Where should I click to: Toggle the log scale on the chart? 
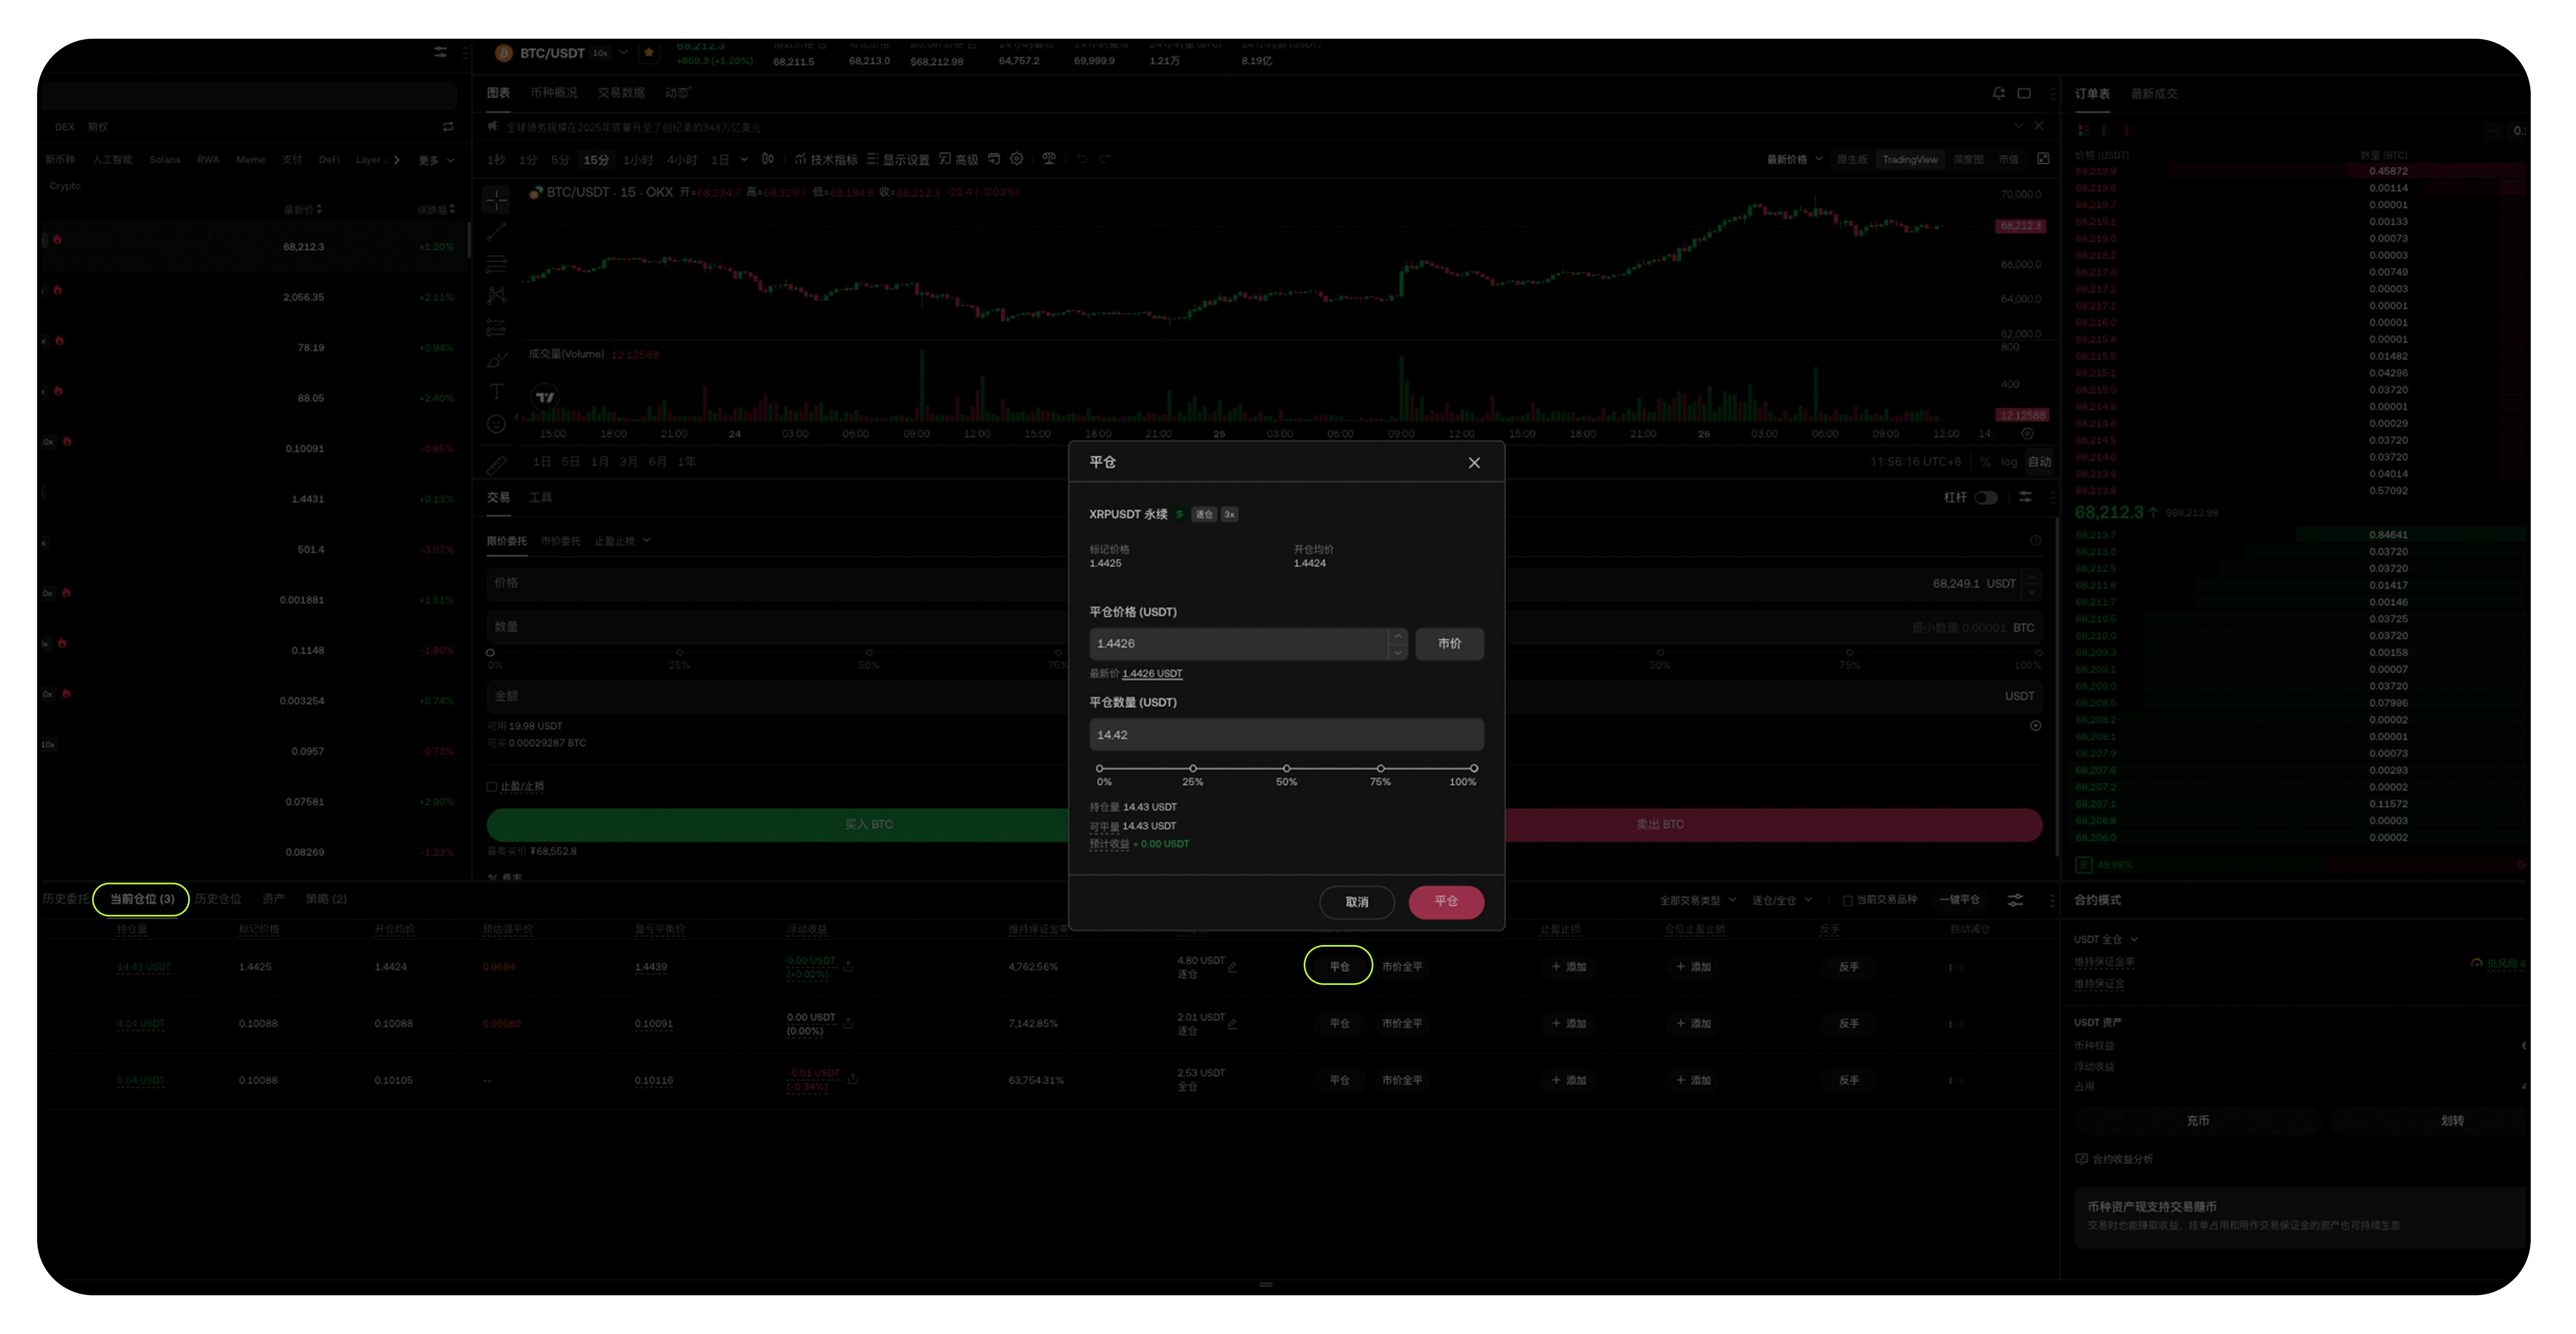pyautogui.click(x=2009, y=462)
